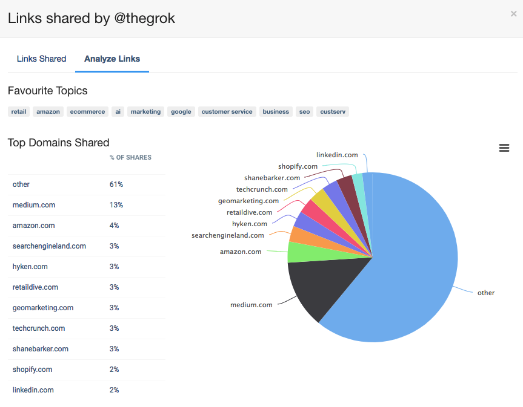Click 'other' row in domains table

(x=87, y=184)
